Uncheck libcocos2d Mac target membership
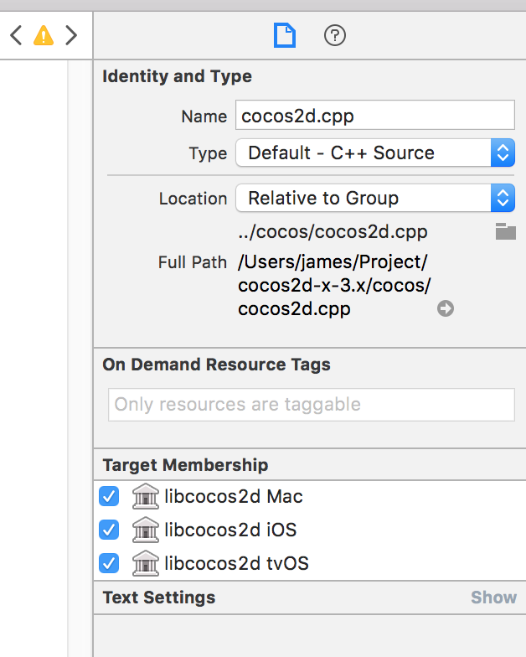Screen dimensions: 526x657 109,497
